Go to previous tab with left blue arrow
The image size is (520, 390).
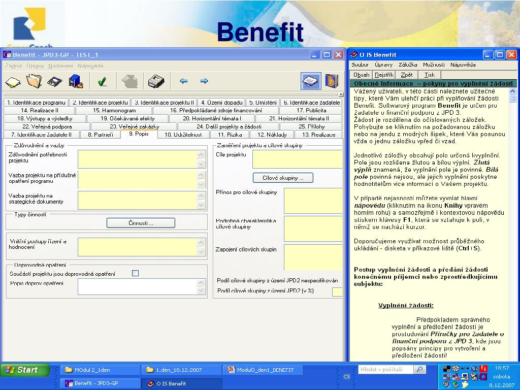(x=183, y=81)
